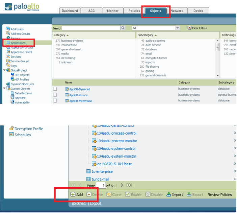237x213 pixels.
Task: Click Subcategory list scroll-up arrow
Action: (218, 41)
